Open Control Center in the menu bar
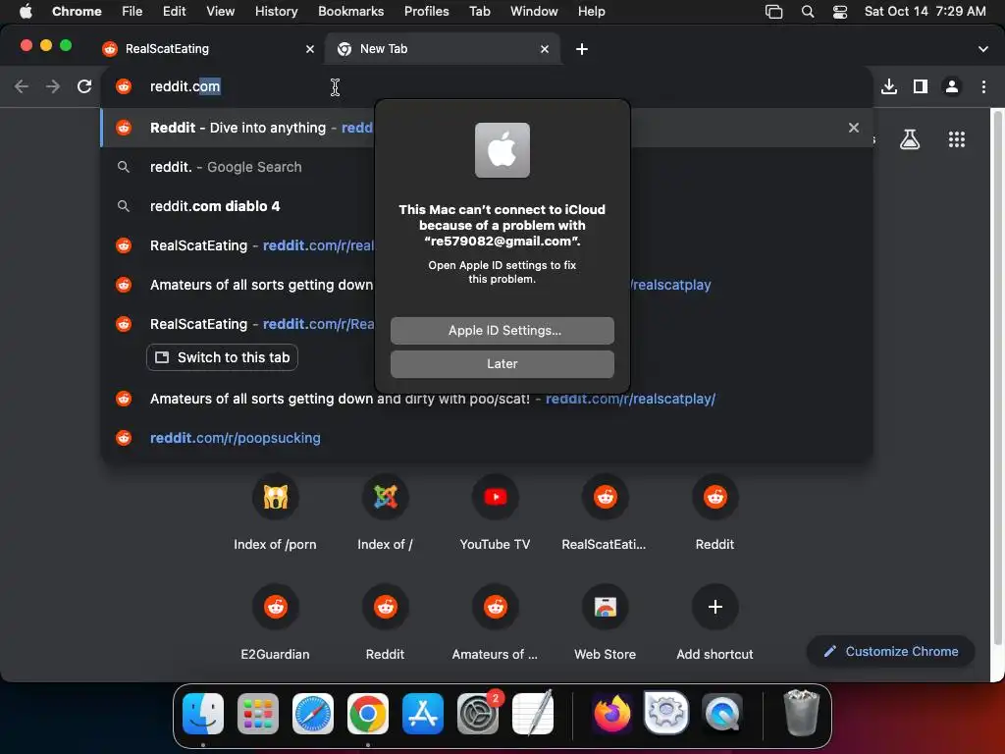The width and height of the screenshot is (1005, 754). (x=840, y=12)
